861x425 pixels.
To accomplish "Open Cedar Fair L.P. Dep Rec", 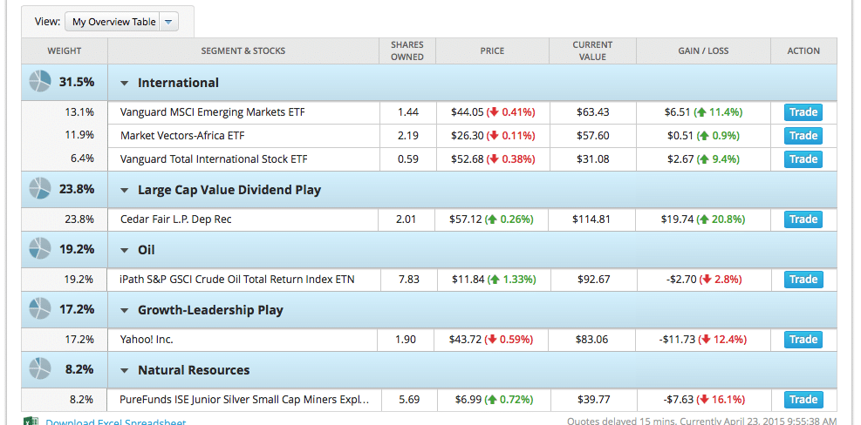I will click(x=175, y=219).
